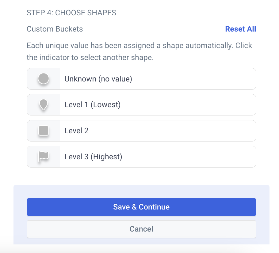The image size is (279, 253).
Task: Click the 'STEP 4:' prefix in the heading
Action: click(x=40, y=13)
